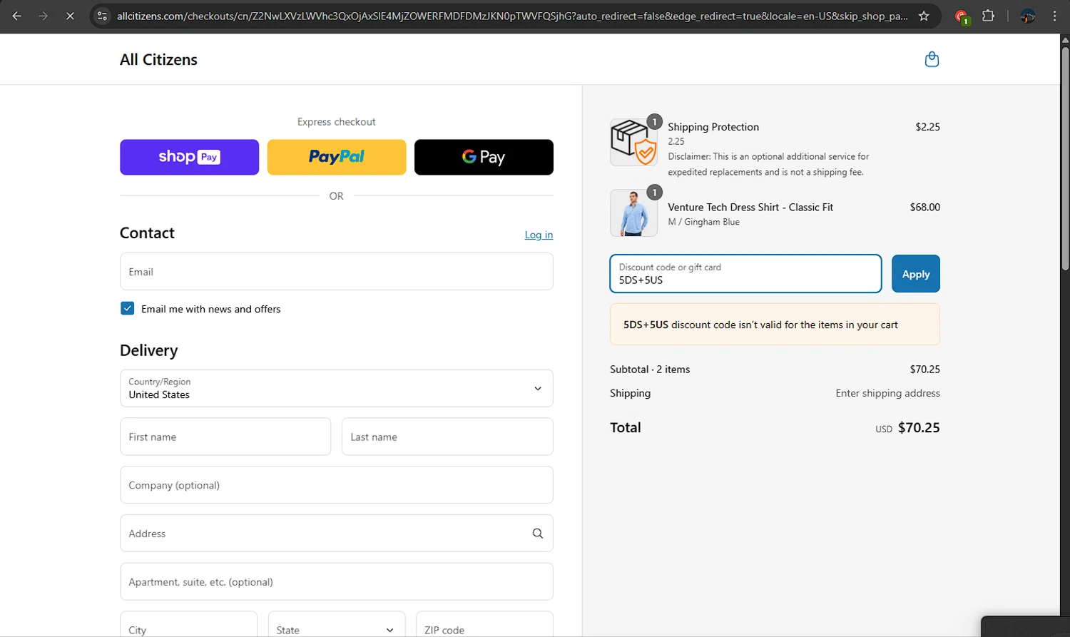Focus the Address field
The width and height of the screenshot is (1070, 637).
point(337,534)
